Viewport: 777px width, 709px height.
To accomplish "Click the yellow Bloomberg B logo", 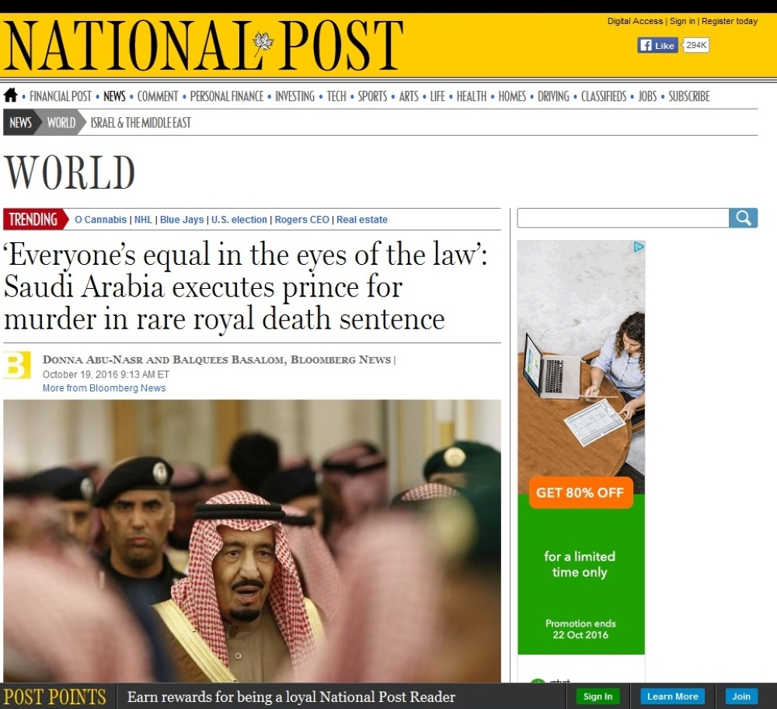I will (17, 366).
